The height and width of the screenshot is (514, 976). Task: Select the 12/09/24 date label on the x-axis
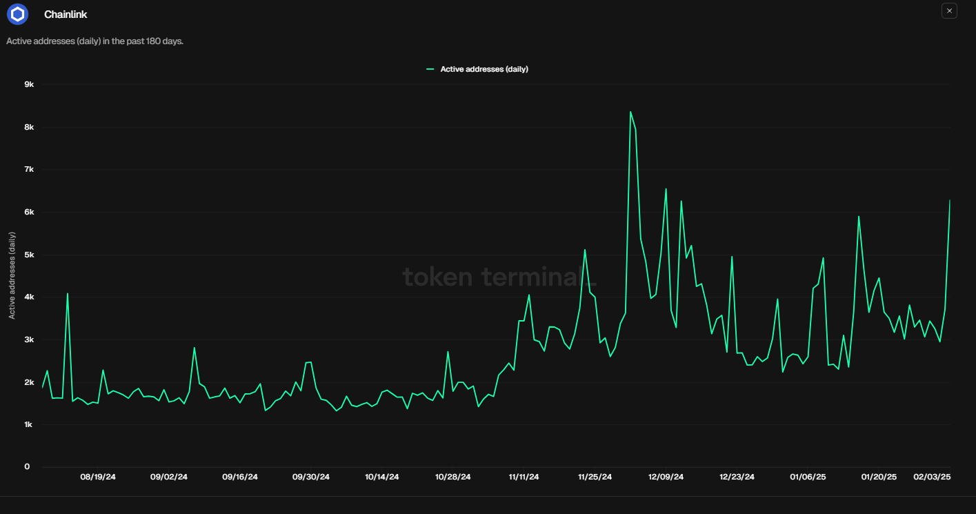coord(666,477)
